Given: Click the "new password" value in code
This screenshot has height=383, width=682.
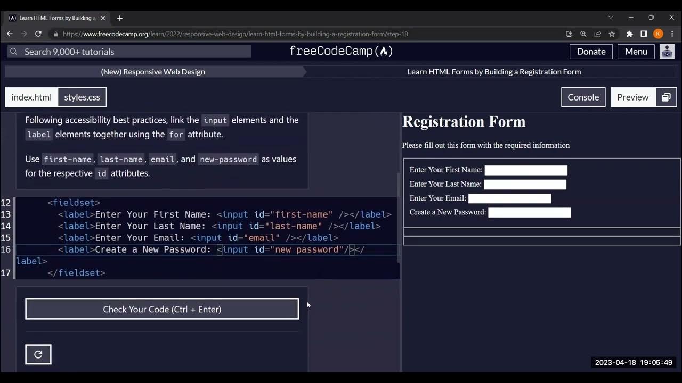Looking at the screenshot, I should [x=307, y=249].
